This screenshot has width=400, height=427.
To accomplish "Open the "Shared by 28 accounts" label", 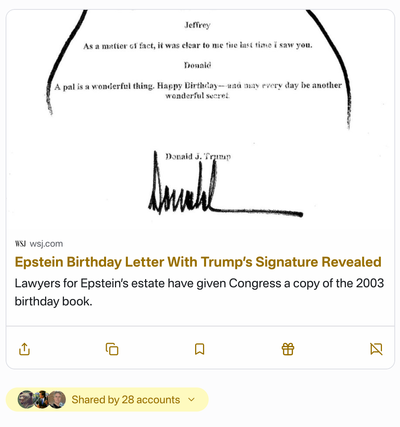I will tap(126, 400).
